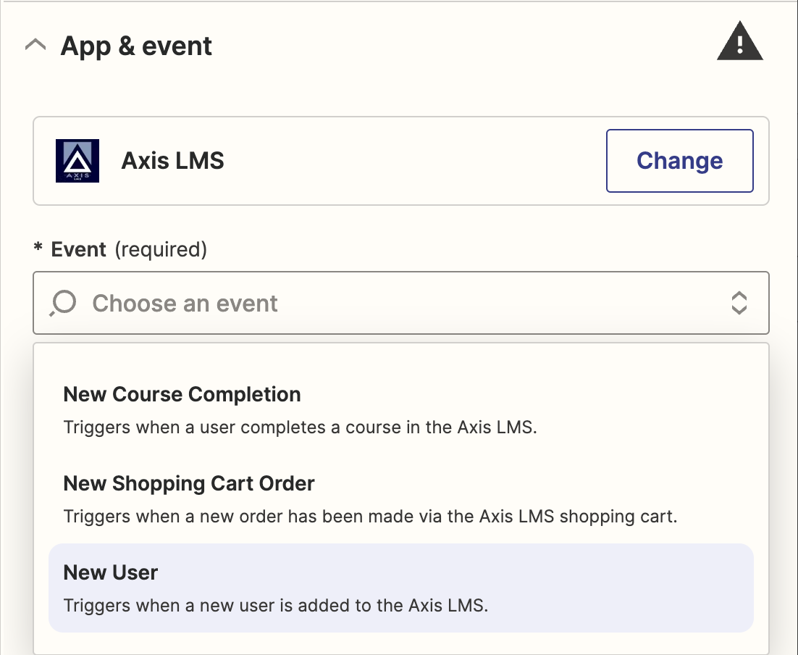Click the magnifier search icon in Event field
The image size is (798, 655).
(62, 303)
